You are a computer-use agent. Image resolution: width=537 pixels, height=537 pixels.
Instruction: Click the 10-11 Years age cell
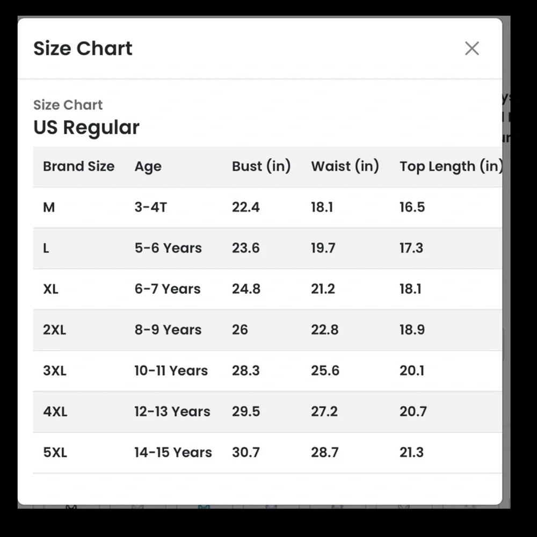[x=171, y=371]
